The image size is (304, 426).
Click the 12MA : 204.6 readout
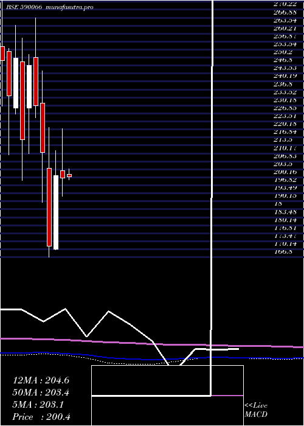(x=41, y=380)
